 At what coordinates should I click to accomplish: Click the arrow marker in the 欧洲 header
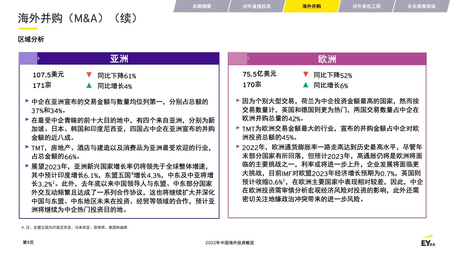(249, 58)
